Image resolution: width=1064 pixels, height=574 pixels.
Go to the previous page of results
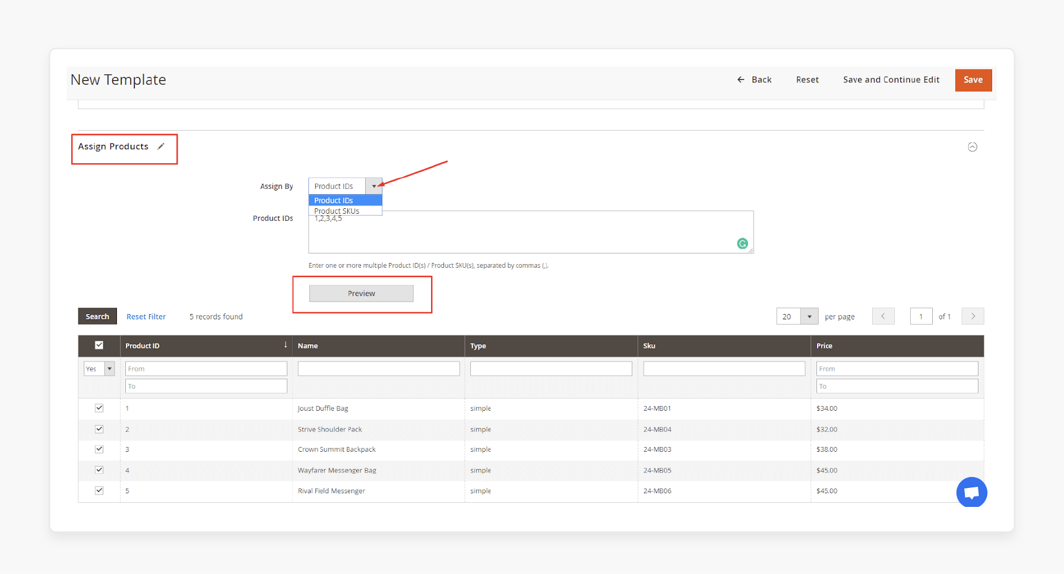click(x=883, y=316)
